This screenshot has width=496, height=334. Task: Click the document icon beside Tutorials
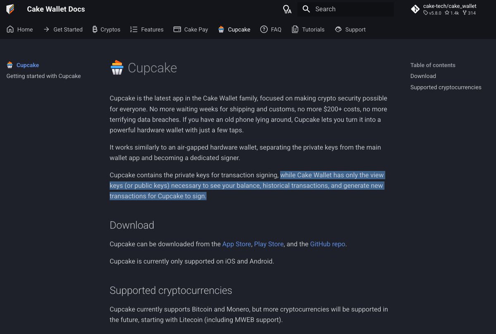(295, 29)
